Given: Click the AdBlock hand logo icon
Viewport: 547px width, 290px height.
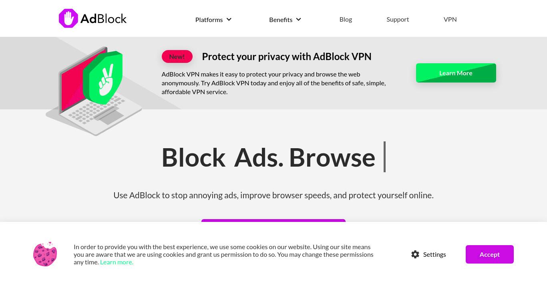Looking at the screenshot, I should click(x=68, y=18).
